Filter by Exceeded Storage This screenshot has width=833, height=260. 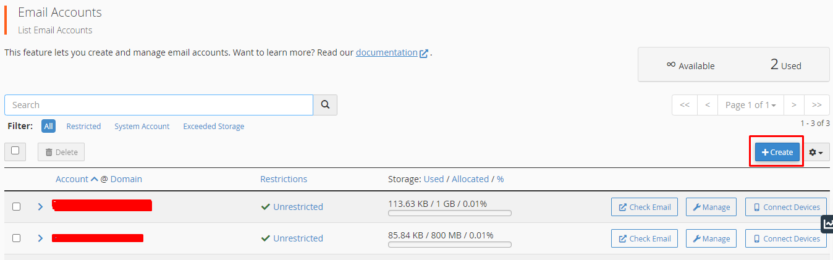pyautogui.click(x=213, y=126)
